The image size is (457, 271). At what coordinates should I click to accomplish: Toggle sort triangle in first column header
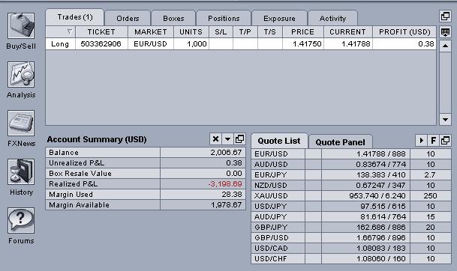(69, 31)
